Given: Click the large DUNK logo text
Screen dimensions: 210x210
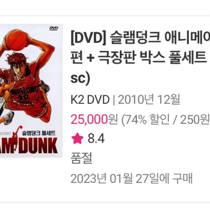Looking at the screenshot, I should 39,145.
